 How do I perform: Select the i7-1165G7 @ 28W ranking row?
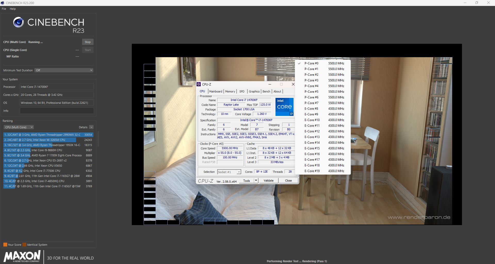pos(48,176)
